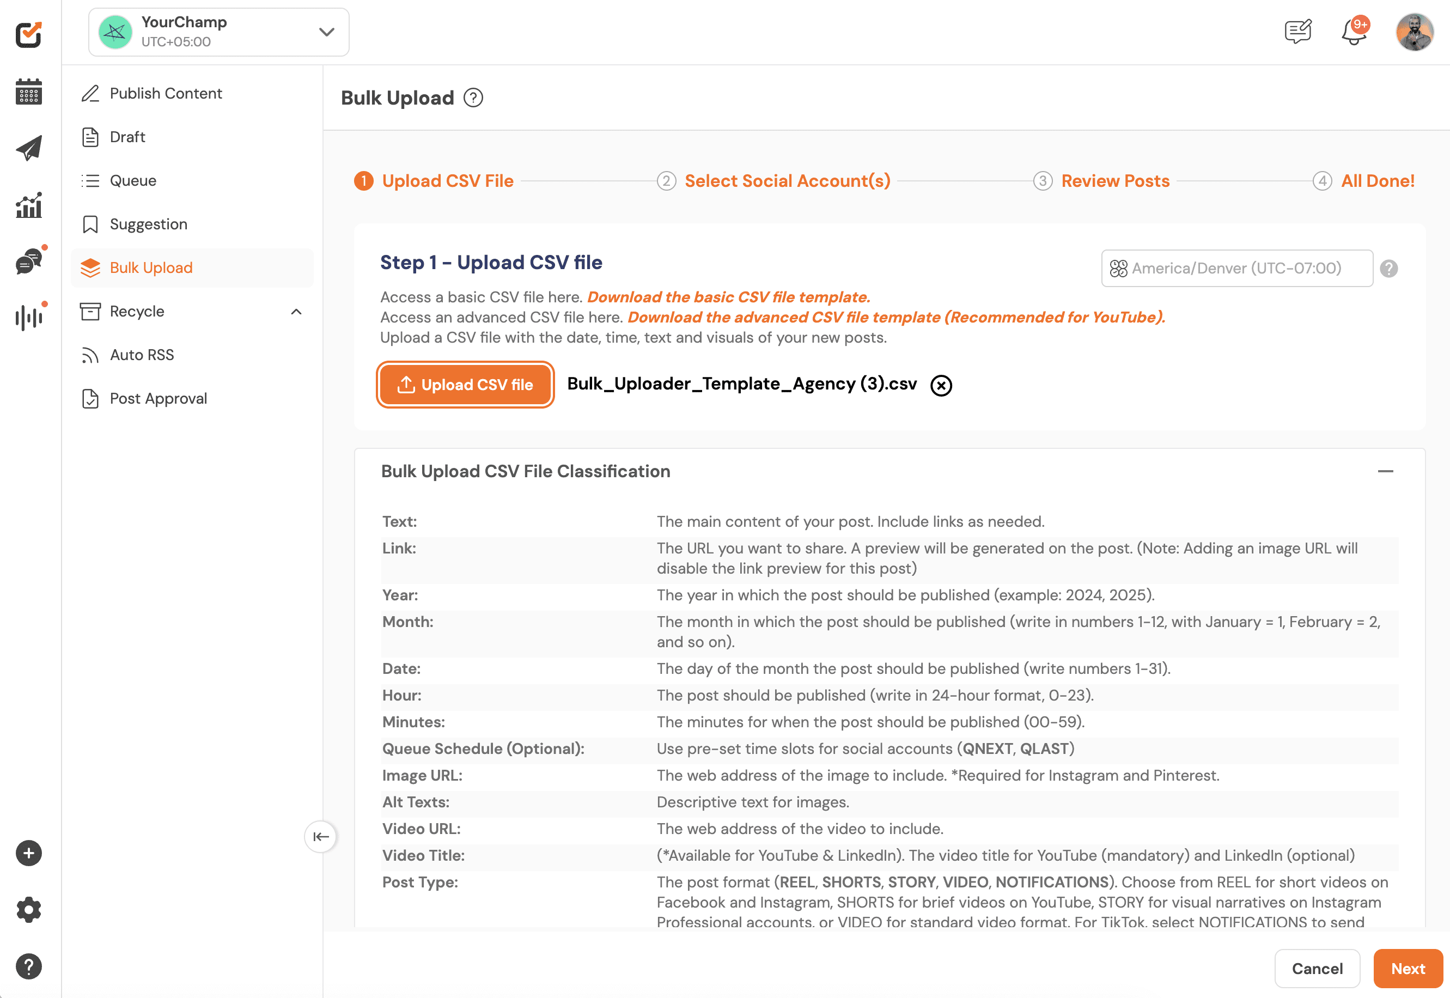
Task: Open the calendar view from the sidebar
Action: click(28, 92)
